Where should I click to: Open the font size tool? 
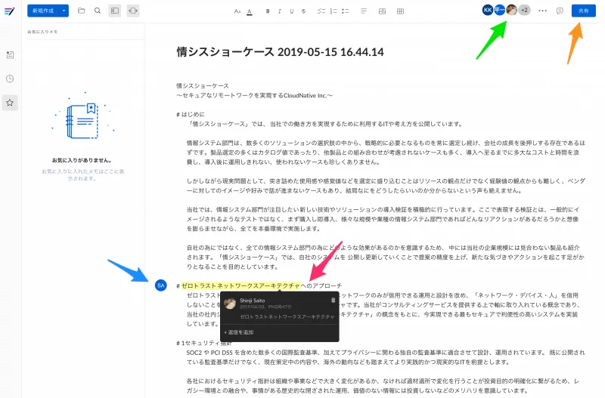(x=237, y=11)
